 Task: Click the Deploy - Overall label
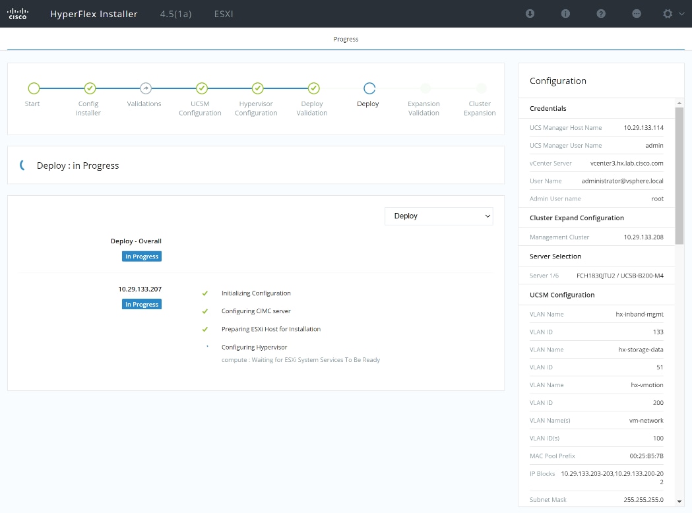pyautogui.click(x=136, y=241)
